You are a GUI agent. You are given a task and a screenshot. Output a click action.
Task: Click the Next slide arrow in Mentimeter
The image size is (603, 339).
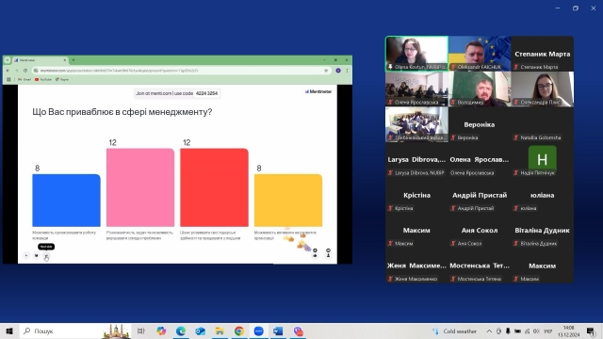tap(46, 255)
